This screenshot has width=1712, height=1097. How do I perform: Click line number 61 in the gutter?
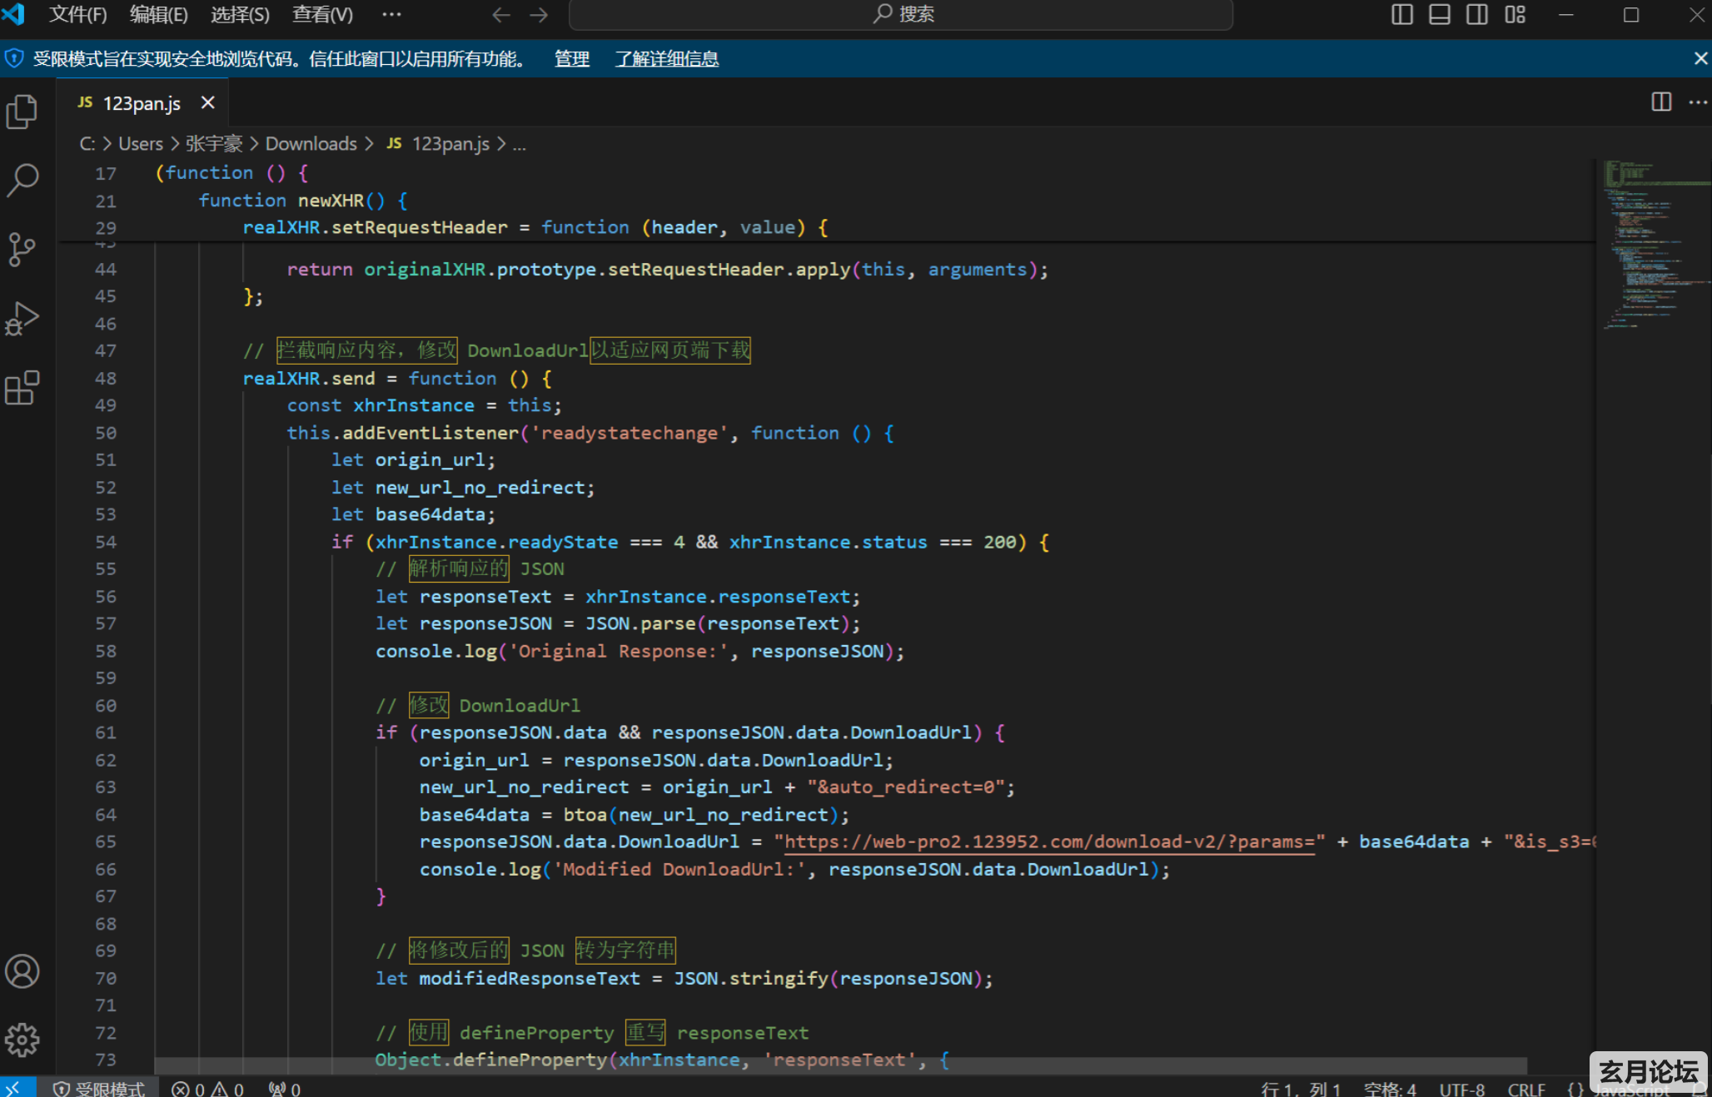click(106, 732)
